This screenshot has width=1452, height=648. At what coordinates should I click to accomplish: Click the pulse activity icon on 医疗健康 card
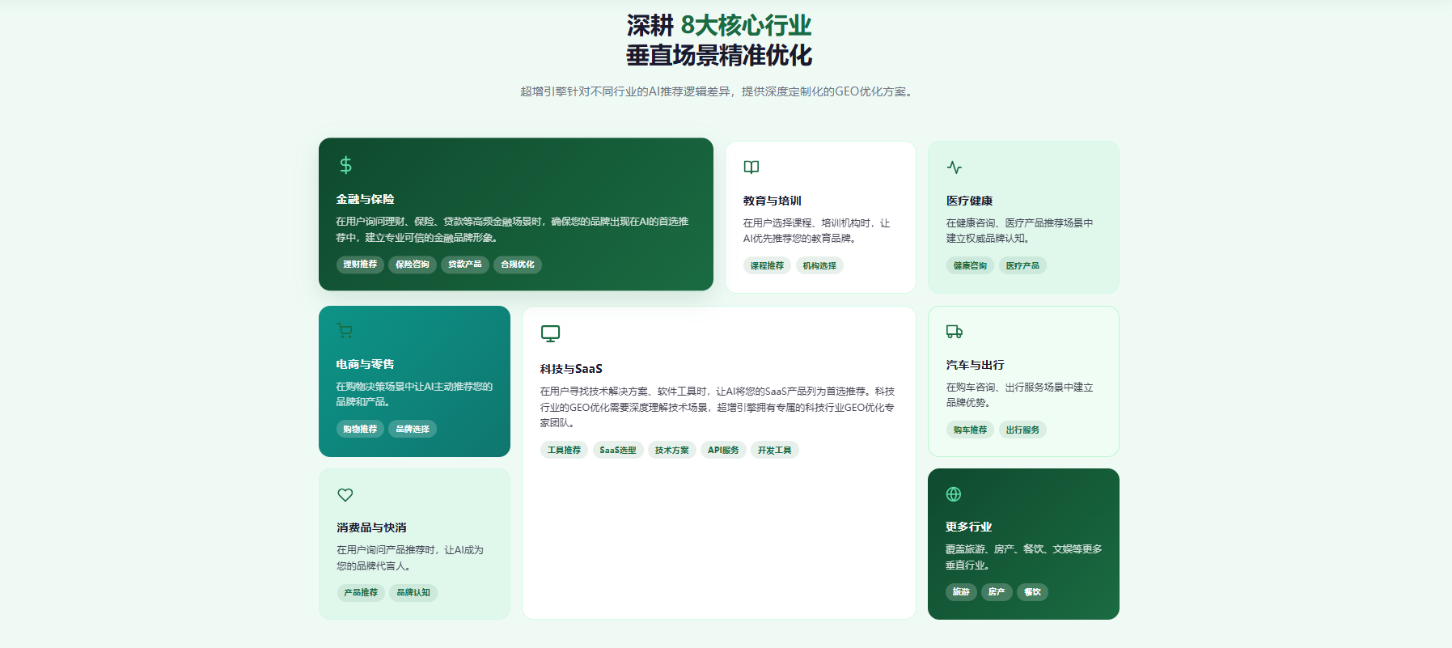coord(955,167)
